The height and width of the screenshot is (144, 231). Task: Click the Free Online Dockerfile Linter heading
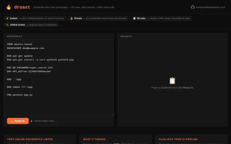30,139
